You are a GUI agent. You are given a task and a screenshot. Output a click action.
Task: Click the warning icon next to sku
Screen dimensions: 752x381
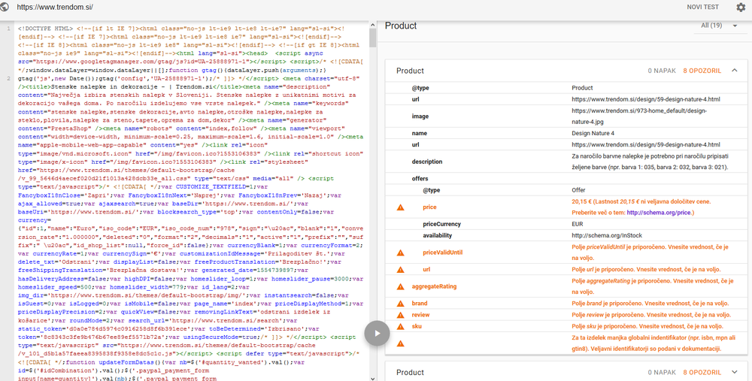point(401,326)
